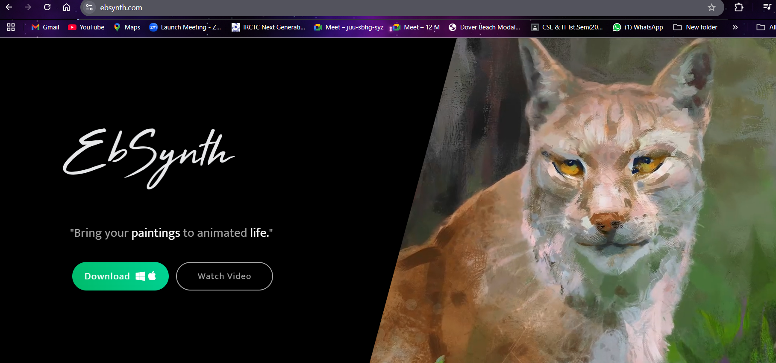
Task: Open the apps grid in bookmarks bar
Action: (x=11, y=27)
